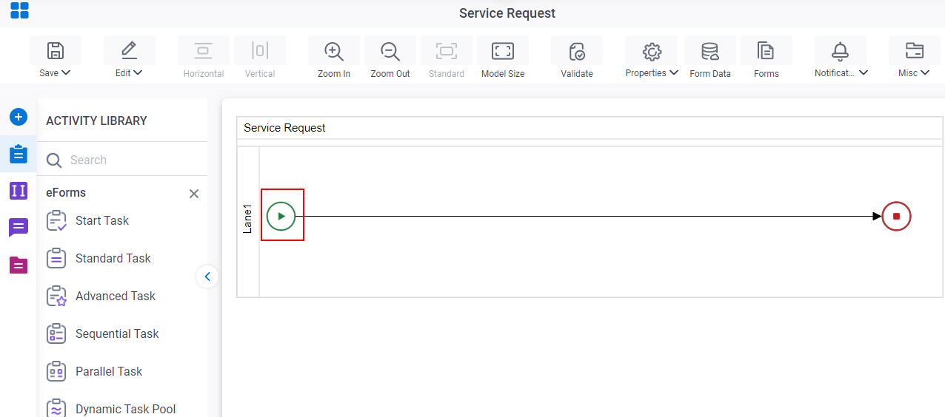Click the red end event node
The height and width of the screenshot is (417, 945).
896,216
